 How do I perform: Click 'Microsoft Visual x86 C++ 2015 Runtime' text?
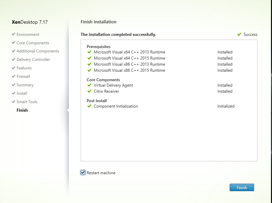tap(129, 70)
